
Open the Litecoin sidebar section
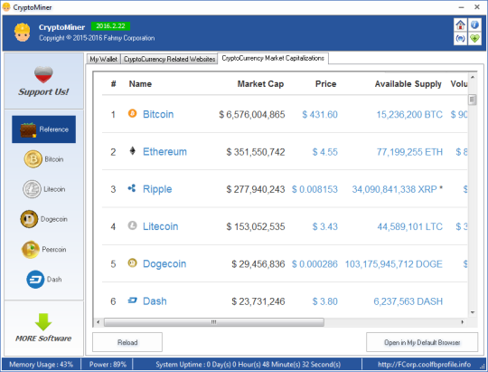[44, 189]
